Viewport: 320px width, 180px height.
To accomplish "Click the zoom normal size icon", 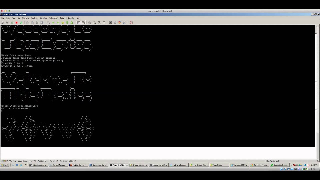I will click(x=99, y=23).
